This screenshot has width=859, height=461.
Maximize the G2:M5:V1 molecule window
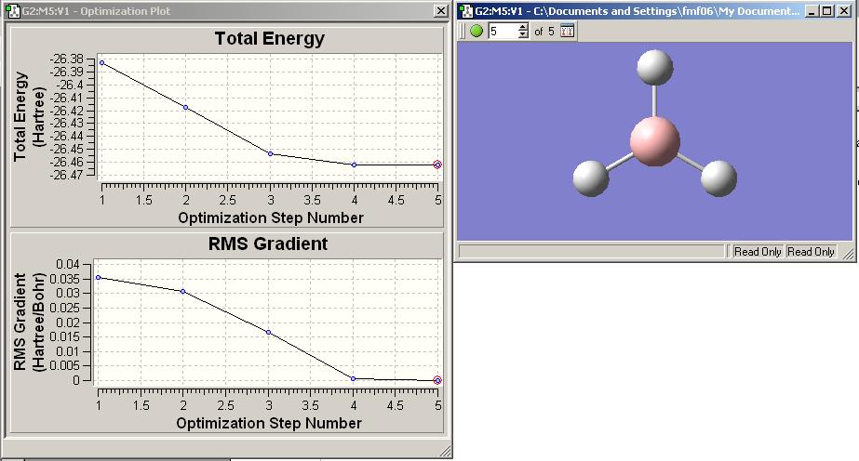pos(827,11)
